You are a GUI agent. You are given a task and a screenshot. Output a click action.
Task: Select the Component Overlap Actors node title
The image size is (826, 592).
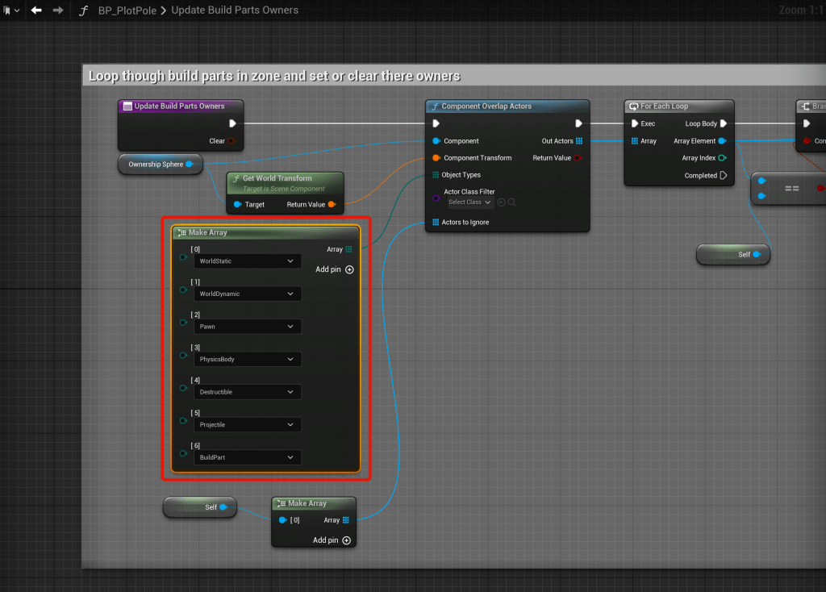pyautogui.click(x=486, y=106)
